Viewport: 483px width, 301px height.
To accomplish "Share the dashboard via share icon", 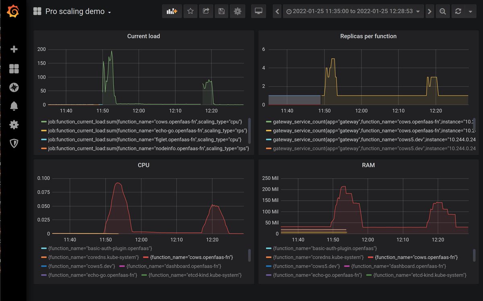I will (x=206, y=11).
